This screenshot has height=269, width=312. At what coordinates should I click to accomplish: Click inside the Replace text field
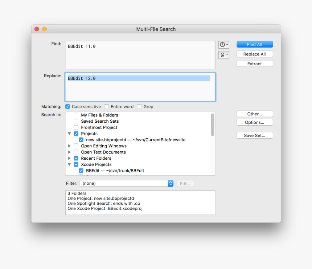click(140, 87)
